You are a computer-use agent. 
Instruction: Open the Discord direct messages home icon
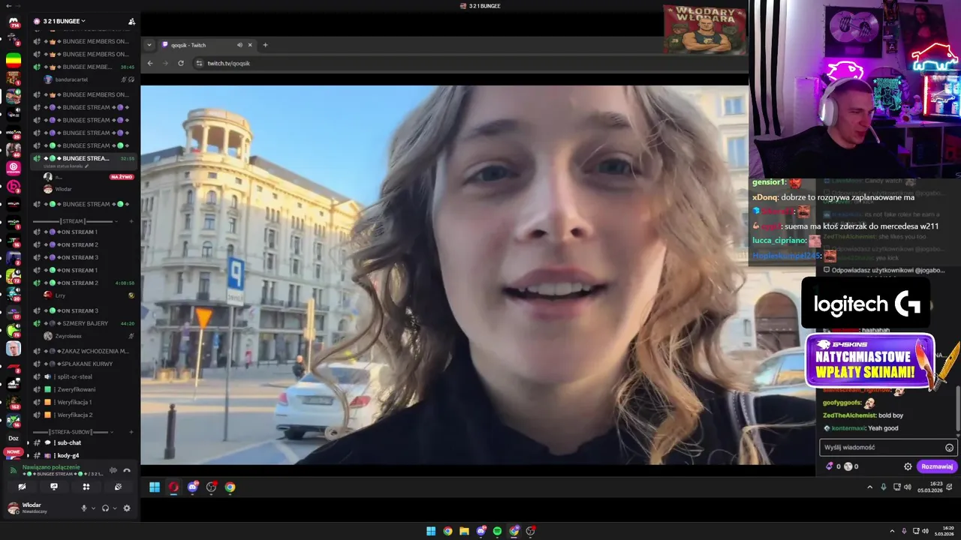tap(14, 22)
